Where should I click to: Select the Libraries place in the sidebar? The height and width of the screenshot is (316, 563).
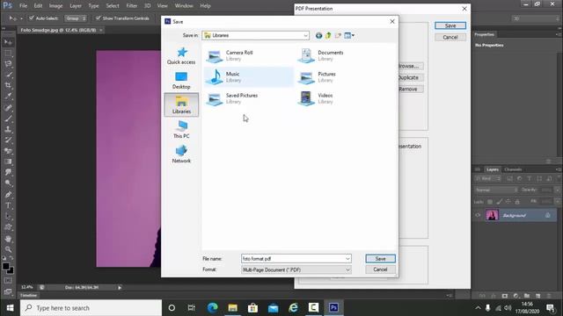(x=181, y=104)
